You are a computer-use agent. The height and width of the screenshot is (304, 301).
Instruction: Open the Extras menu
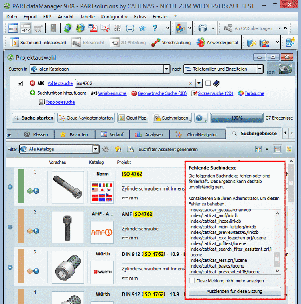tap(140, 17)
